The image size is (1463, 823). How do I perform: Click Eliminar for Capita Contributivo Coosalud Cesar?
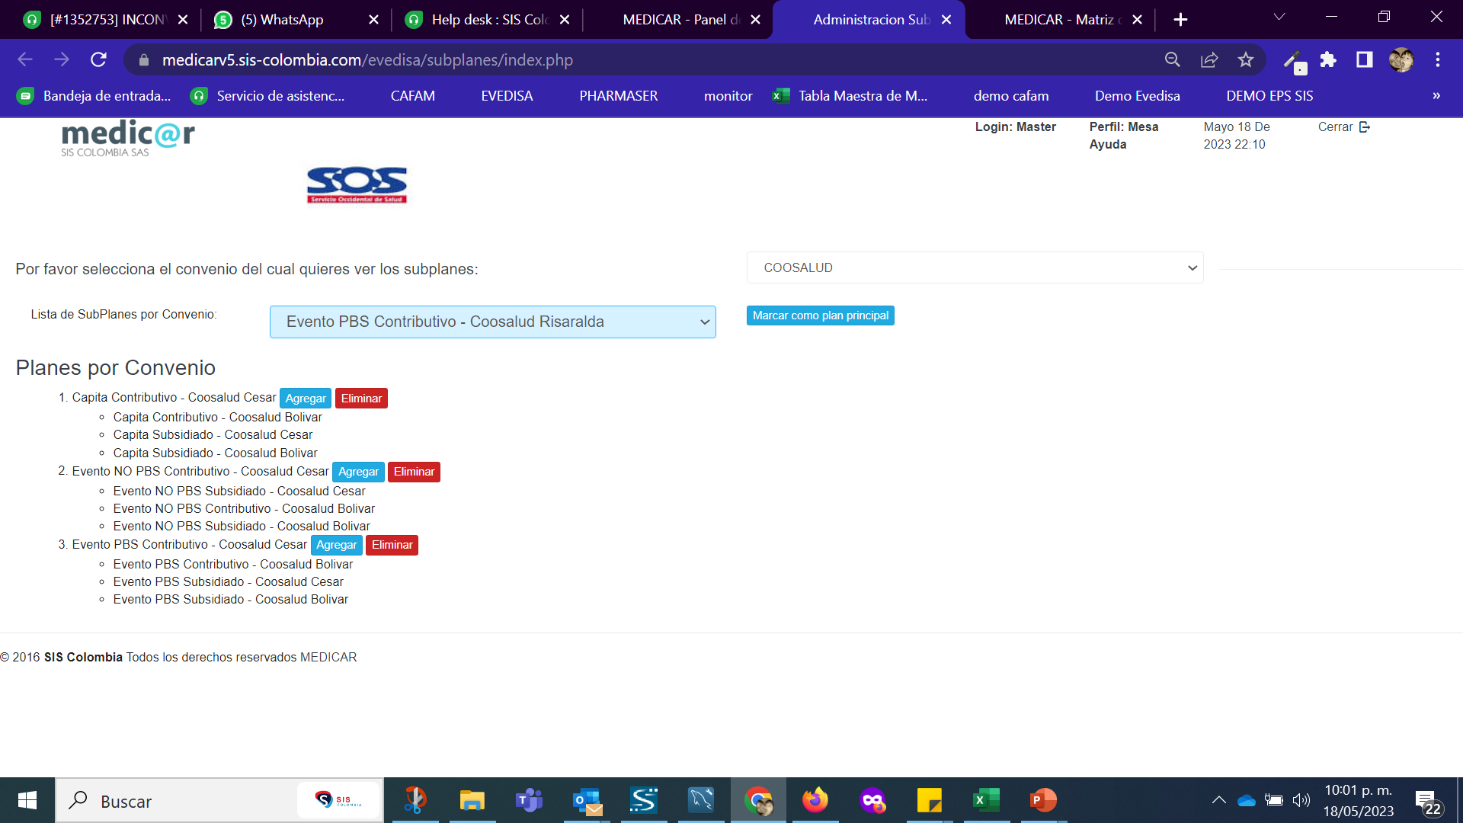[361, 399]
